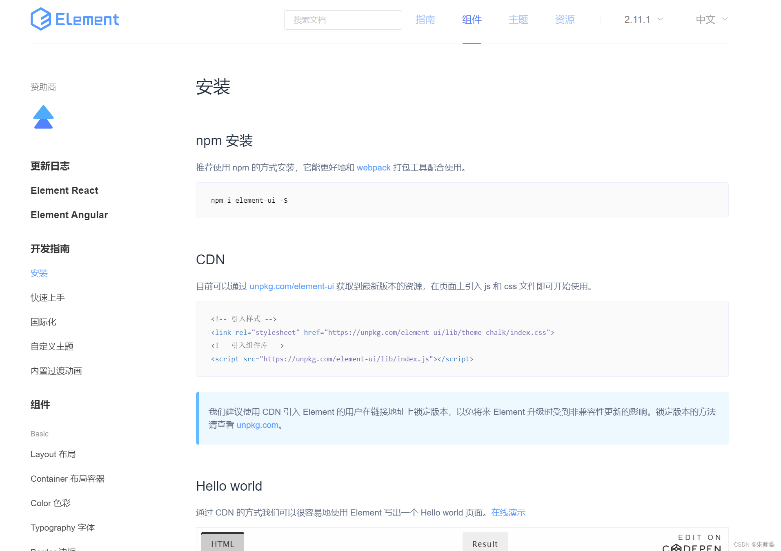Screen dimensions: 781x551
Task: Switch to the Result tab
Action: 484,544
